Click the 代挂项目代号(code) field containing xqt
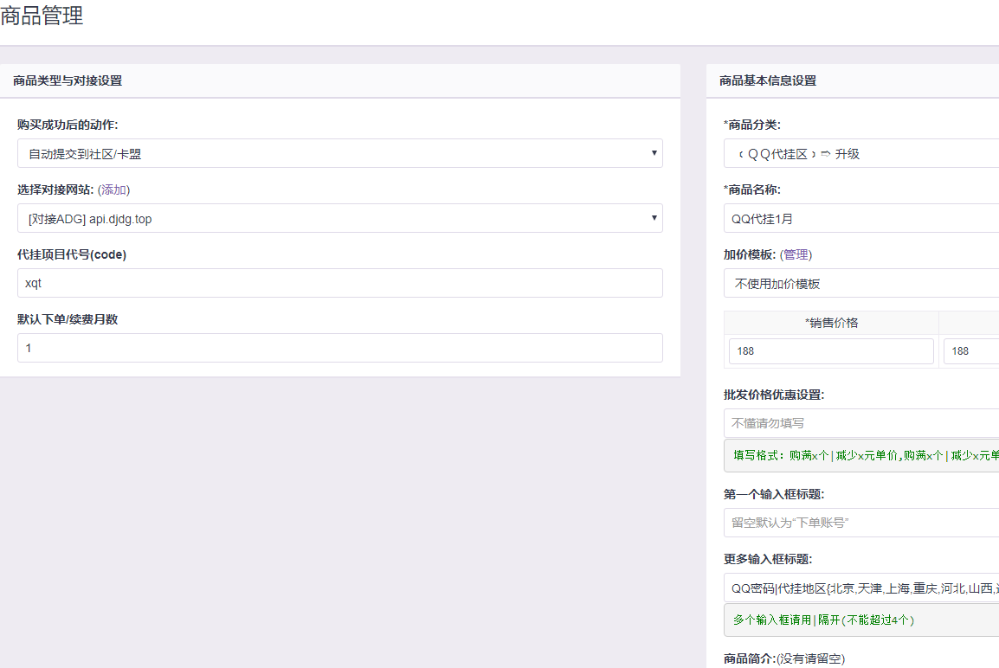 point(339,283)
